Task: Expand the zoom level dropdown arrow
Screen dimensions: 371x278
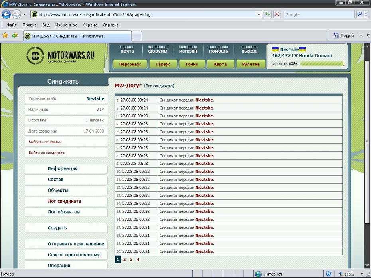Action: [361, 274]
